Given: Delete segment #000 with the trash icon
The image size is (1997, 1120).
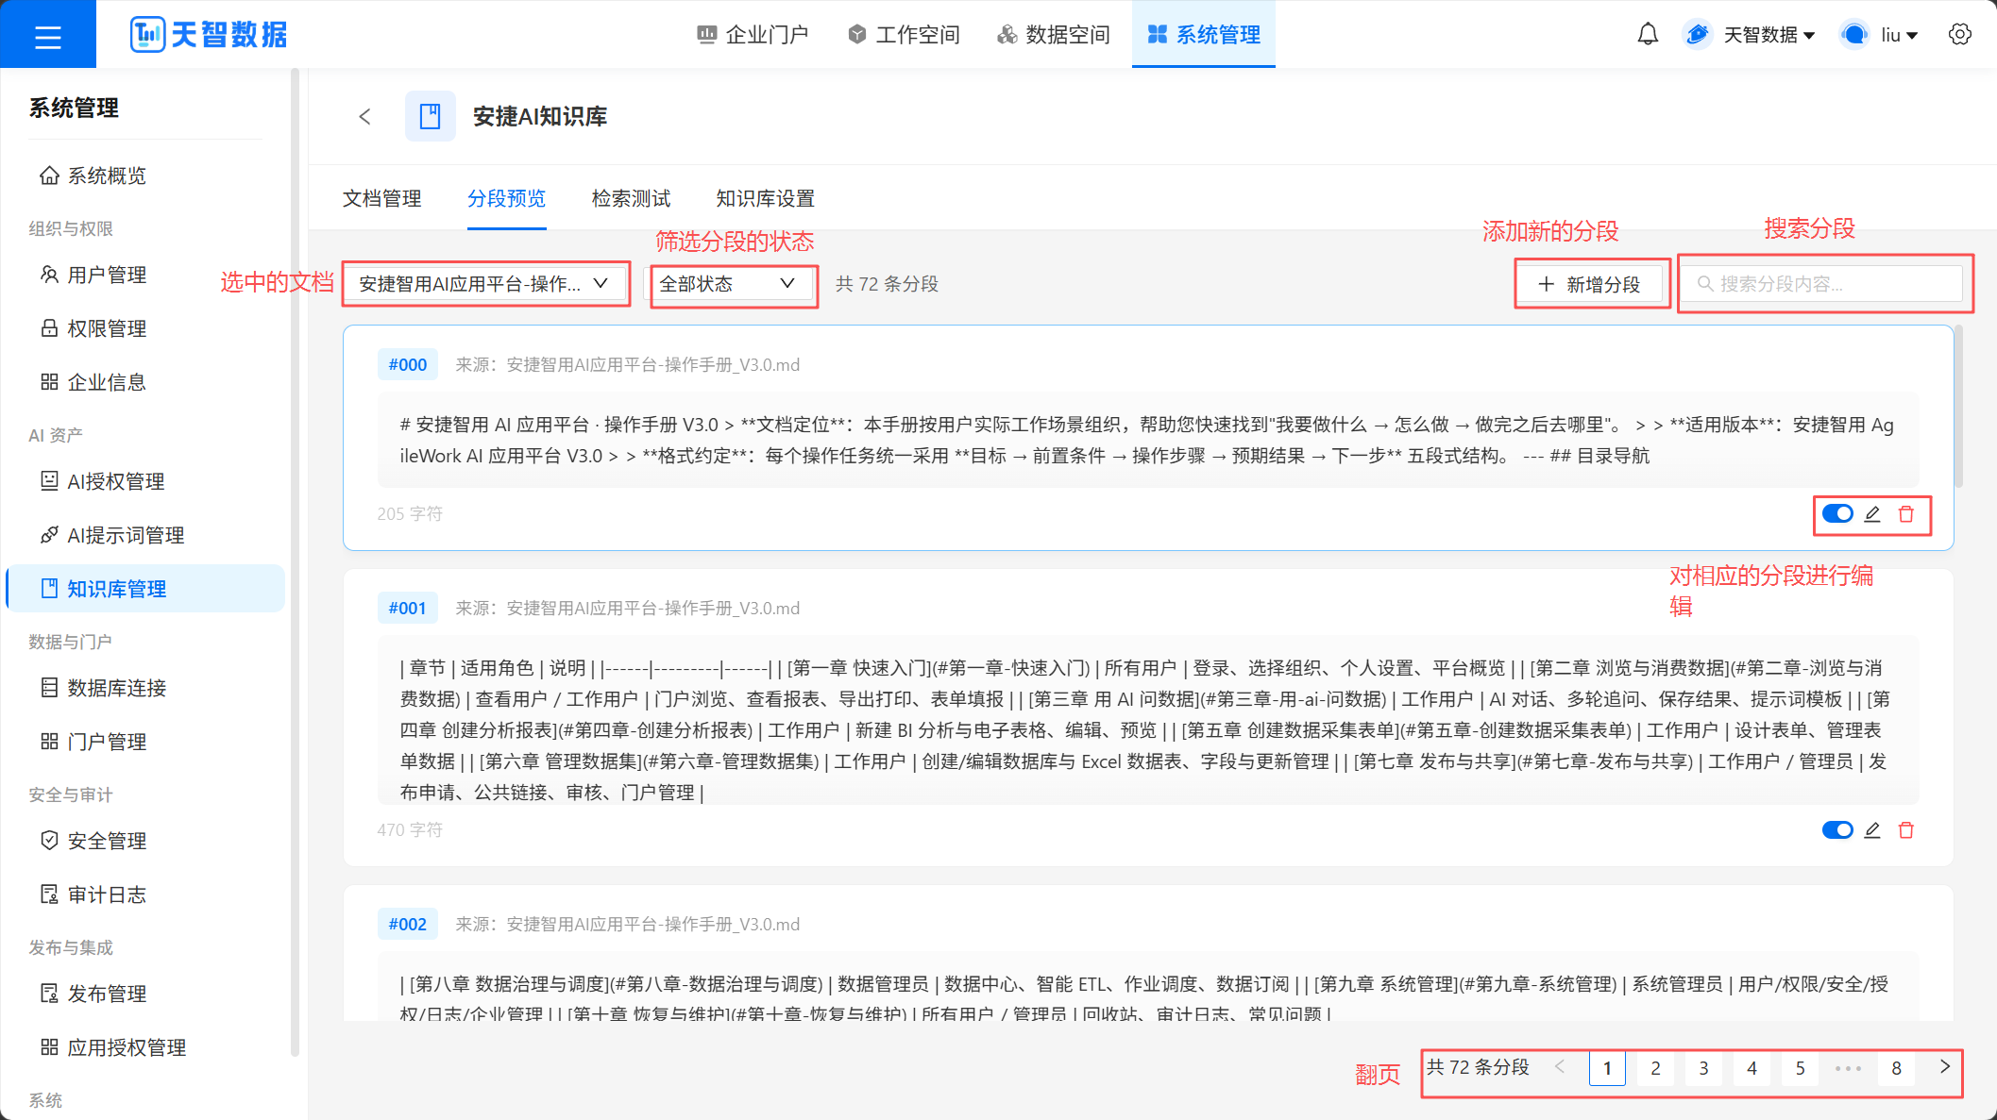Looking at the screenshot, I should (x=1906, y=514).
